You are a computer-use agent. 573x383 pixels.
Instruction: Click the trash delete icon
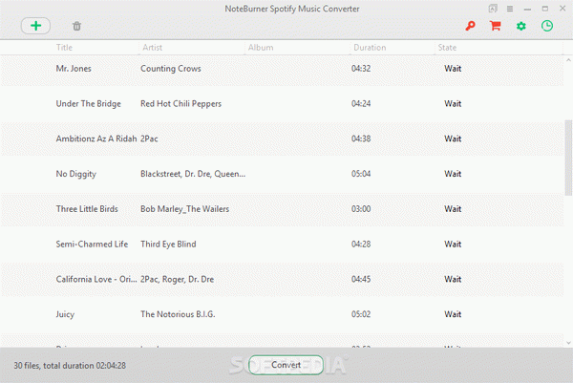point(76,26)
